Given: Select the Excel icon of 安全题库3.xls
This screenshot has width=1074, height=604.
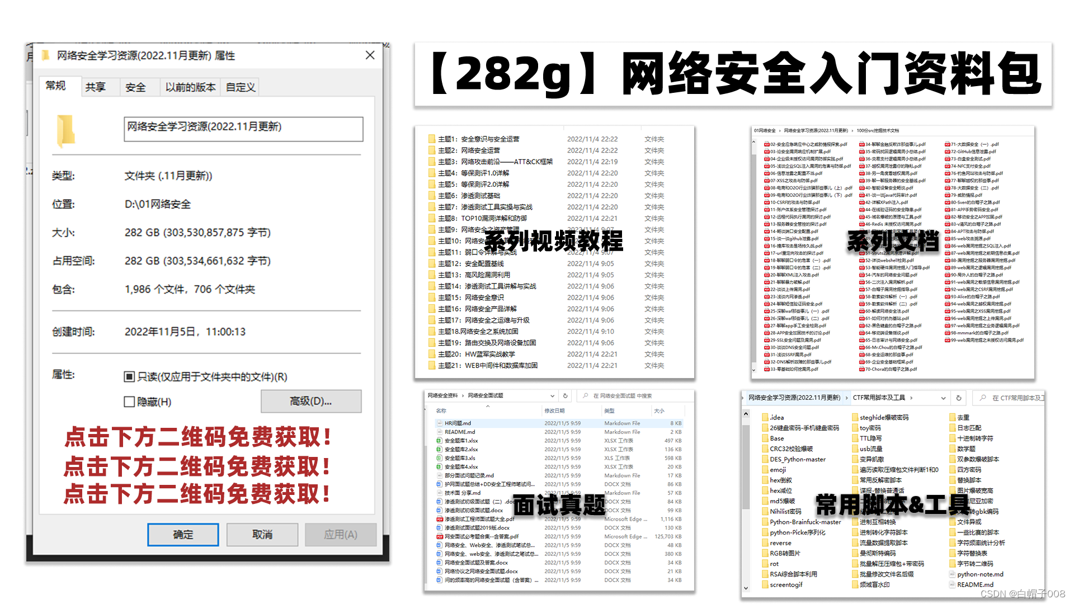Looking at the screenshot, I should (x=439, y=458).
